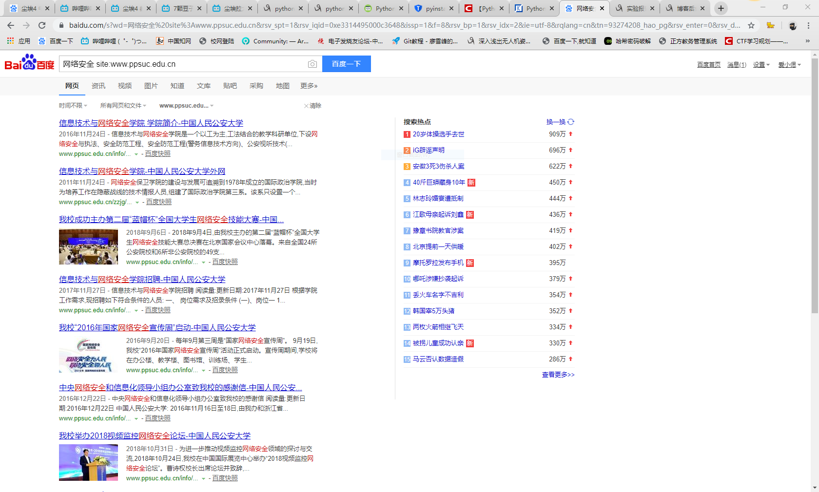Viewport: 819px width, 492px height.
Task: Click the 百度一下 search button
Action: point(346,64)
